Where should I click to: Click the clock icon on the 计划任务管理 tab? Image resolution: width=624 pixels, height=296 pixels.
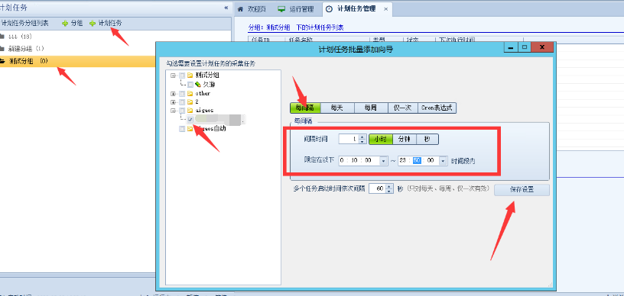click(x=329, y=8)
